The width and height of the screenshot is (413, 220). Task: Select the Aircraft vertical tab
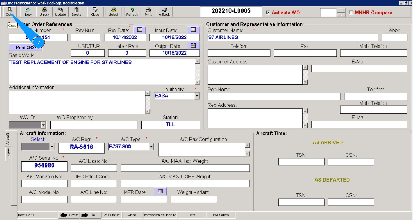coord(8,139)
